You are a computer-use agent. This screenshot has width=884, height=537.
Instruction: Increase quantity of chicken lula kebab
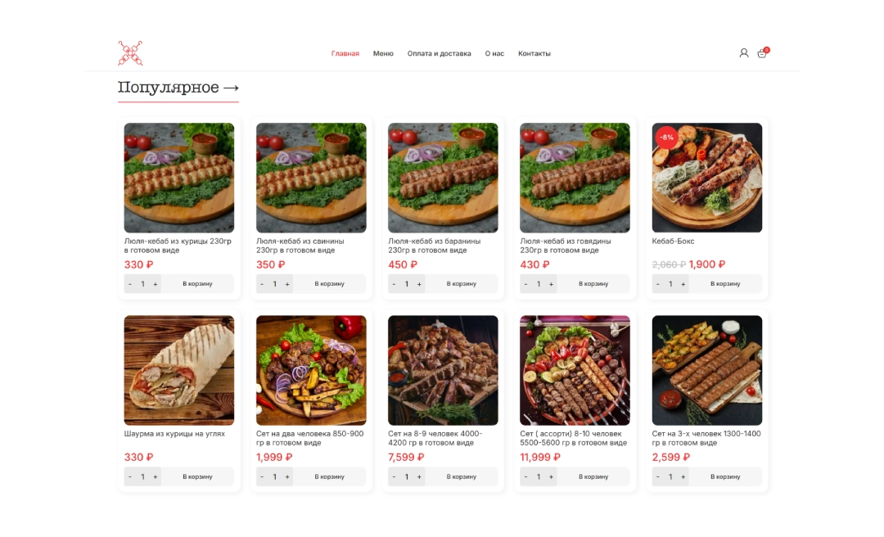click(x=156, y=284)
